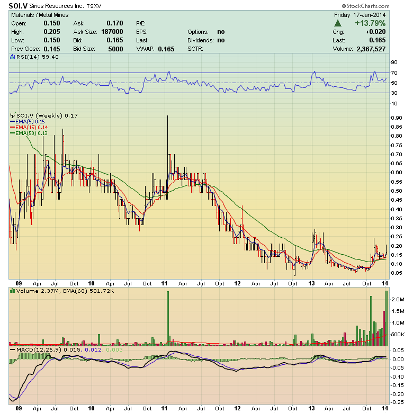Screen dimensions: 413x413
Task: Click the RSI(14) 59.40 label
Action: 38,57
